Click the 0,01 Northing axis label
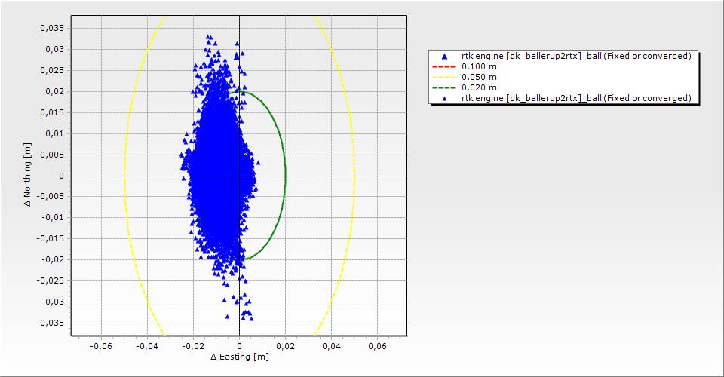The height and width of the screenshot is (377, 724). click(54, 133)
